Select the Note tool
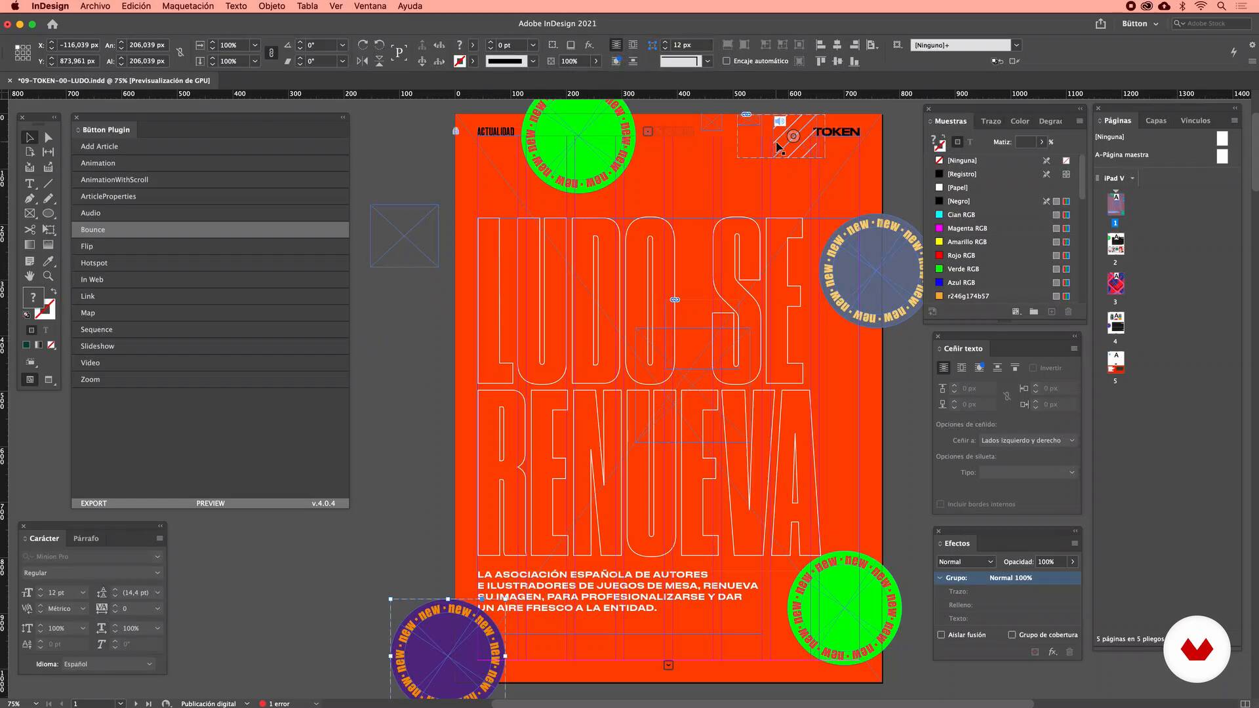This screenshot has width=1259, height=708. pos(30,261)
